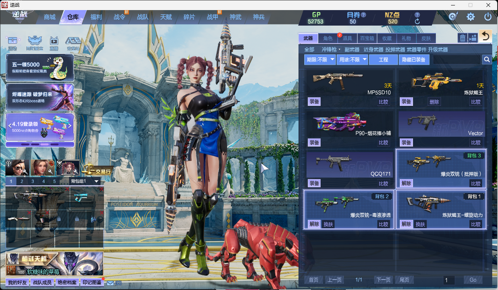Click the P90-烟花棒小铺 weapon image
Image resolution: width=498 pixels, height=290 pixels.
(x=339, y=122)
